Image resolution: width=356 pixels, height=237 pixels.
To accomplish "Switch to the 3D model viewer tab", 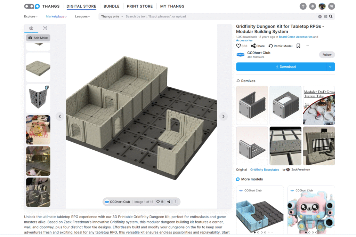I will [45, 28].
